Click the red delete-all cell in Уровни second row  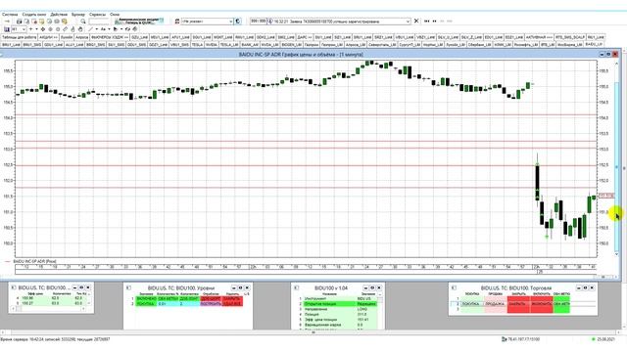(232, 304)
